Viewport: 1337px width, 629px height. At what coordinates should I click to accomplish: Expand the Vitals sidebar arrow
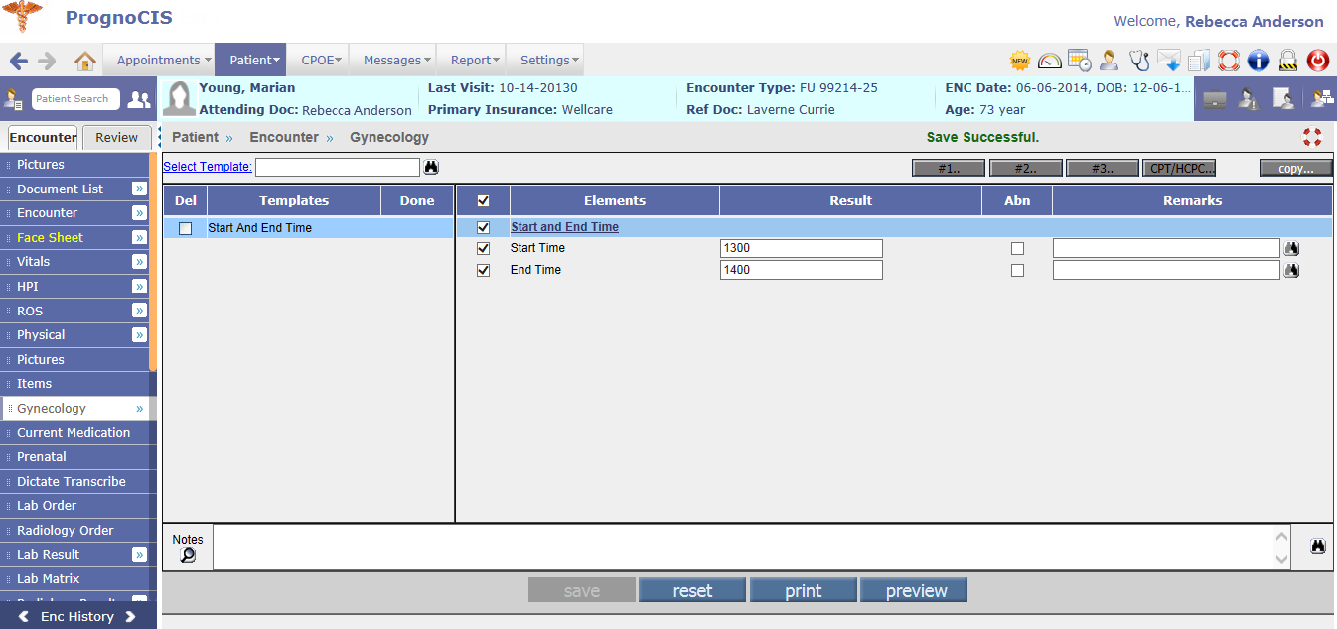pos(139,262)
